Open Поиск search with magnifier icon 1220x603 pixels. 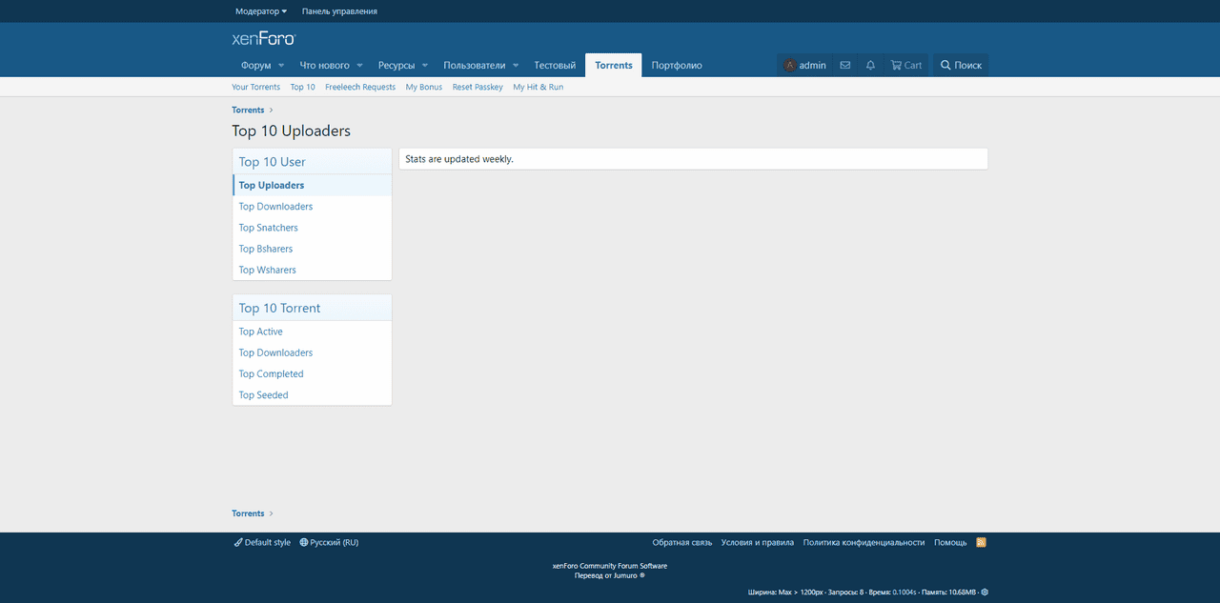click(960, 66)
